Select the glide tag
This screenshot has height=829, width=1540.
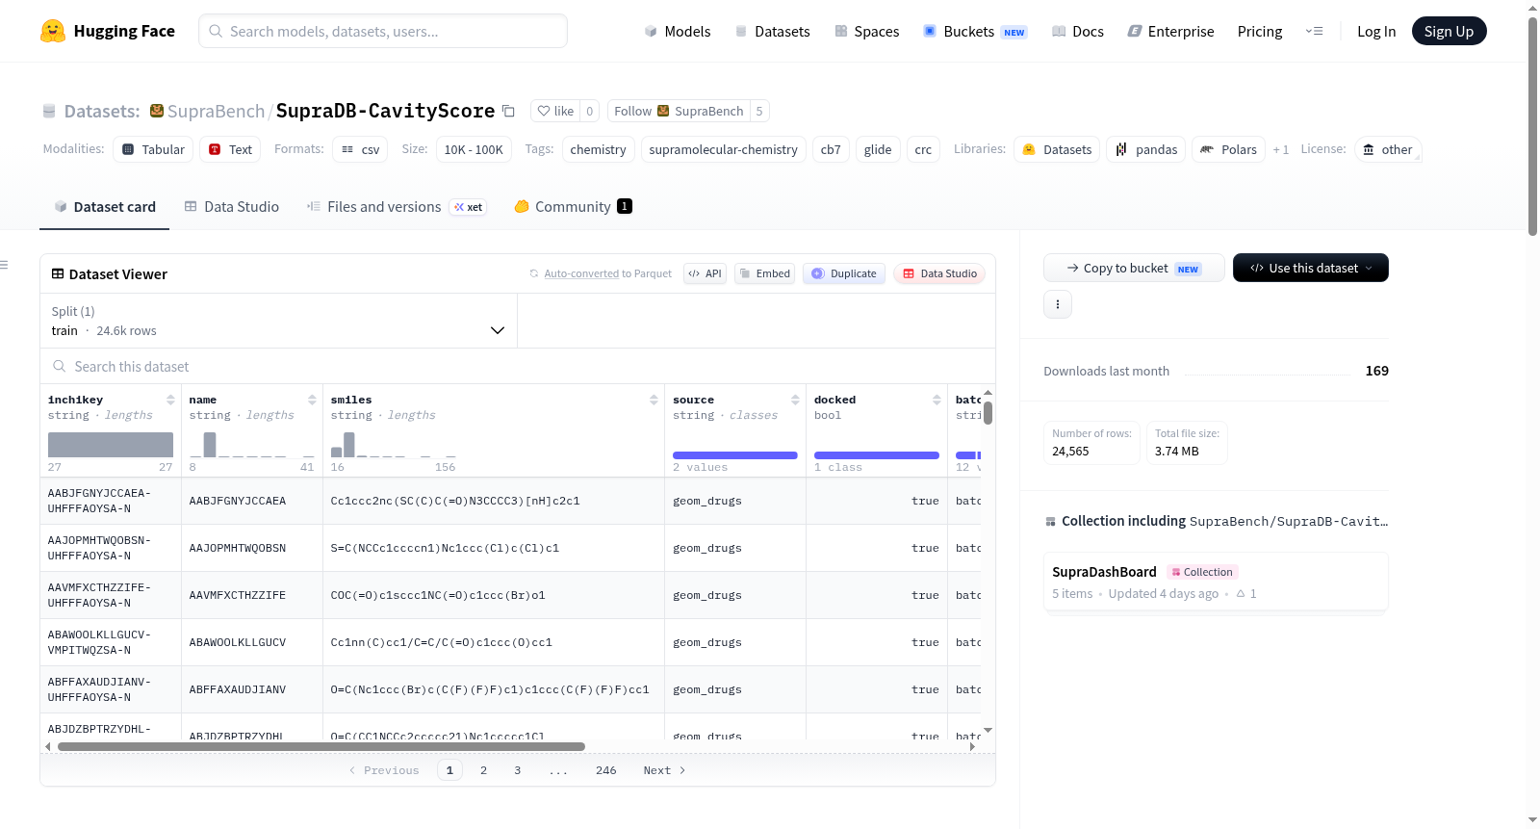878,149
